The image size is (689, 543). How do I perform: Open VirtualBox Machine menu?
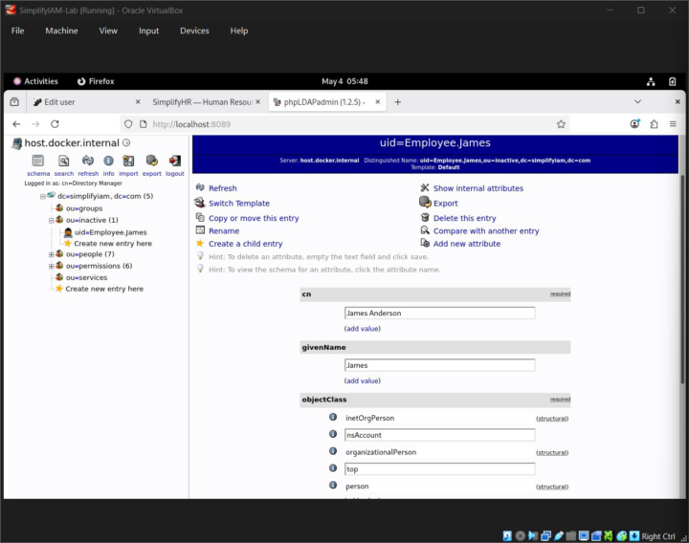(61, 31)
